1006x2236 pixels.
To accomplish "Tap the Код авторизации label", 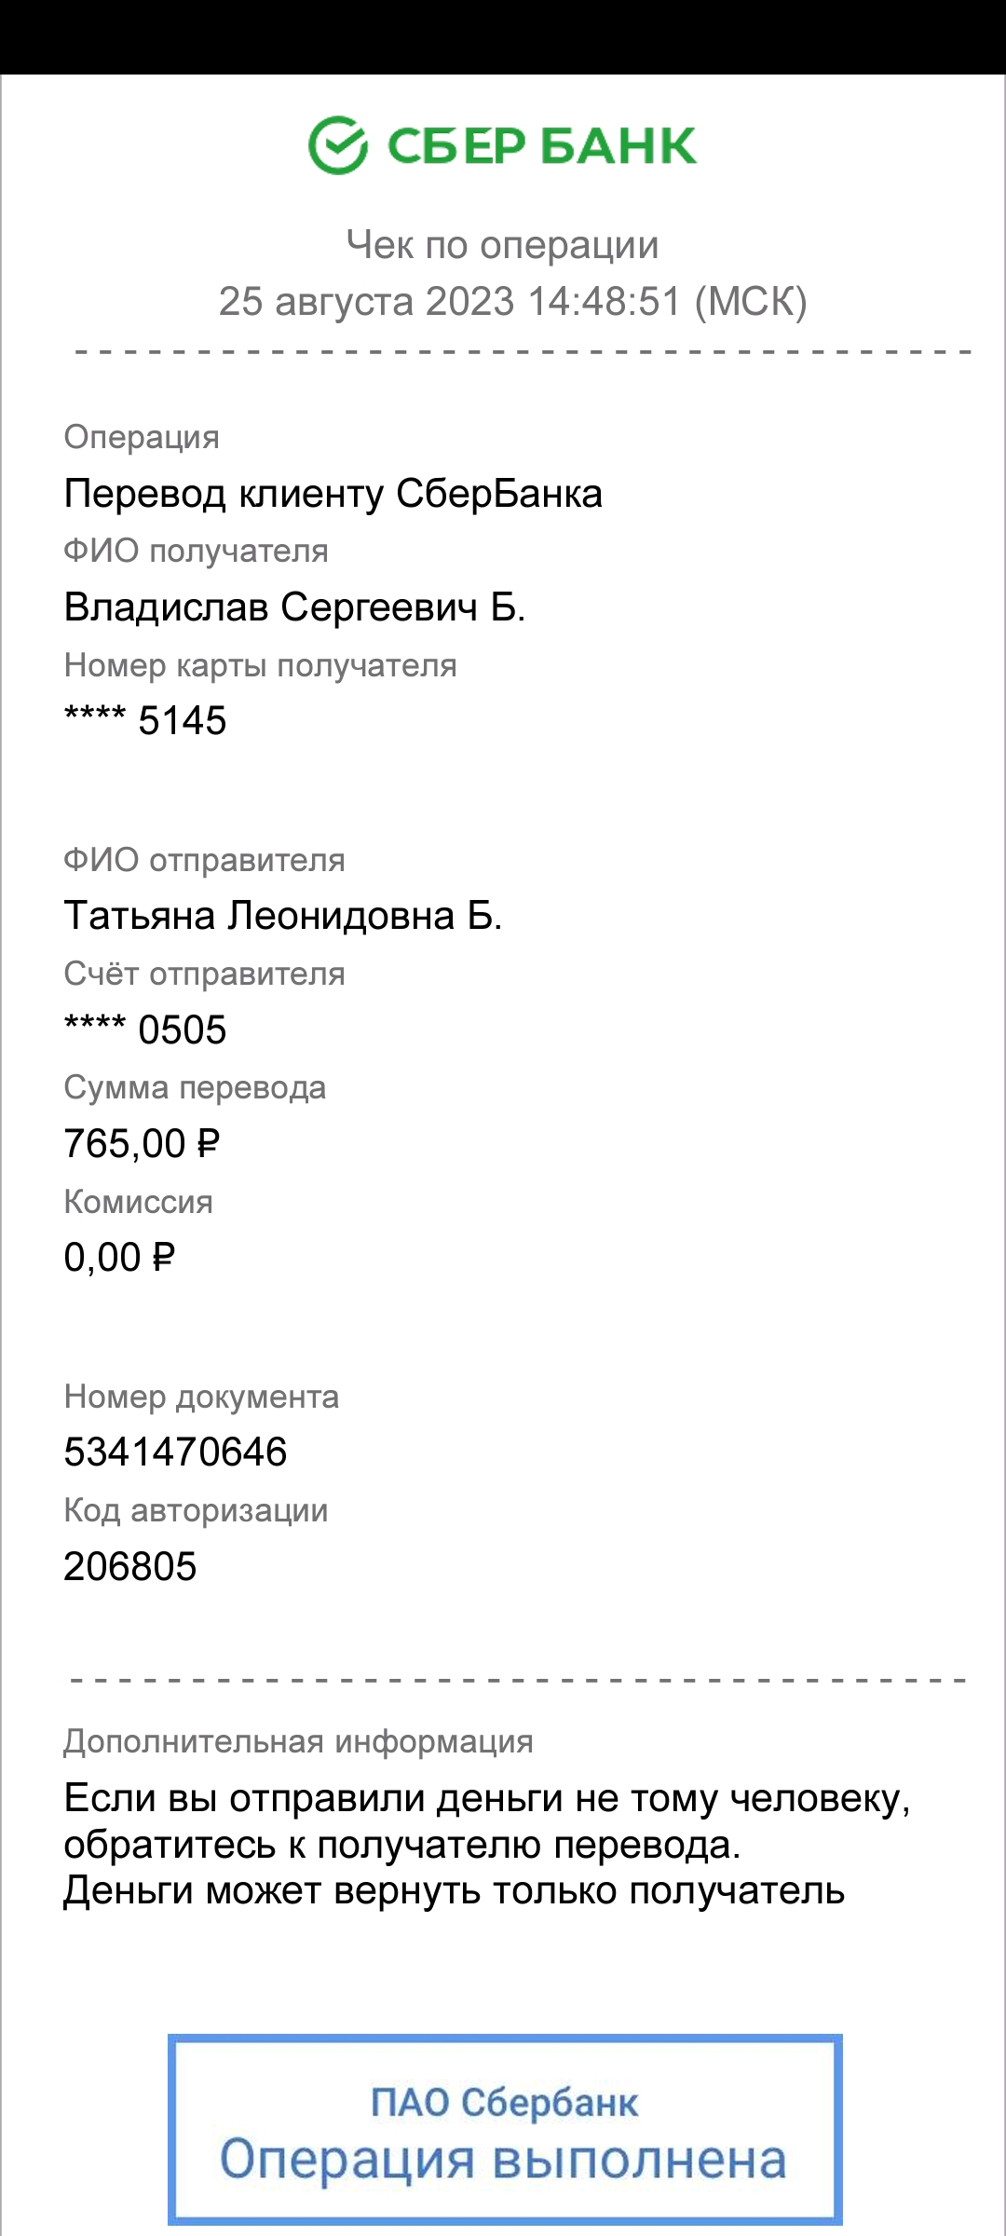I will [x=196, y=1510].
